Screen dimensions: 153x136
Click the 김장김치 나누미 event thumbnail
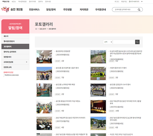point(98,90)
